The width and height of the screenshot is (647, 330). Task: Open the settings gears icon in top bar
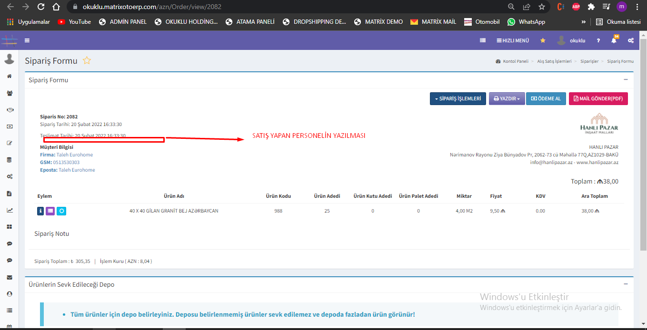pyautogui.click(x=631, y=40)
